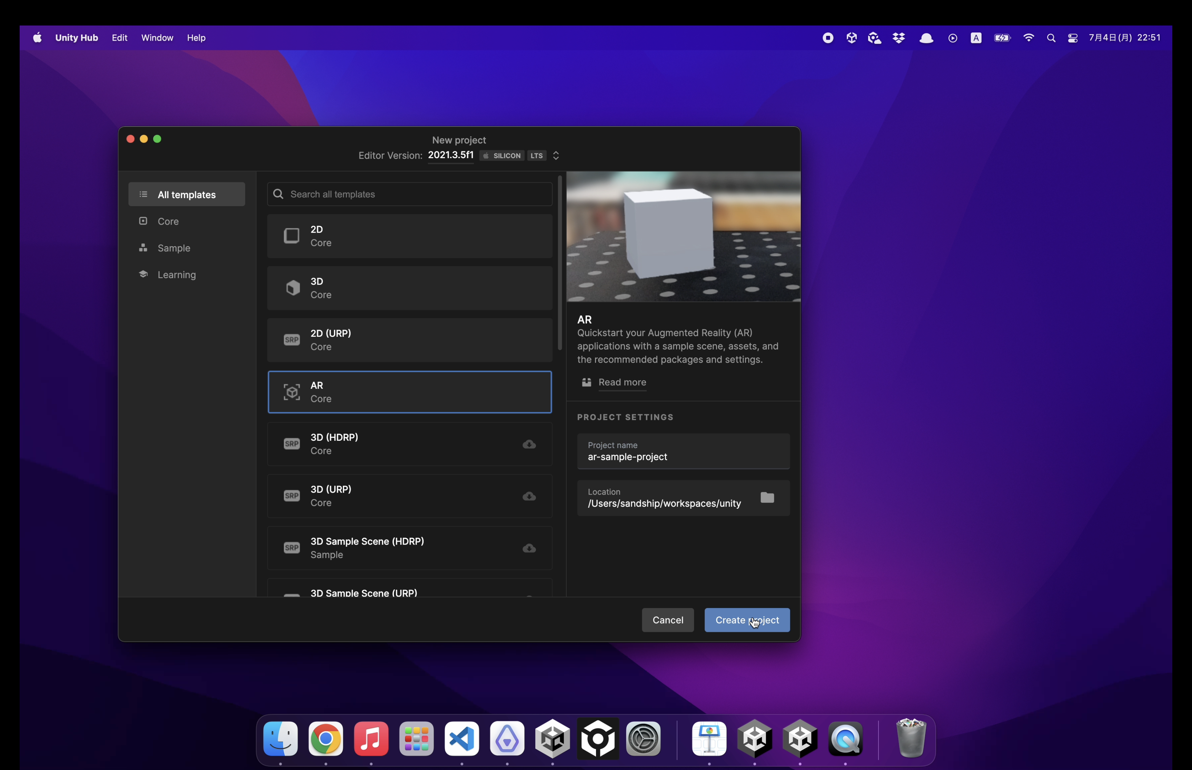Open Dropbox icon in menu bar

899,38
